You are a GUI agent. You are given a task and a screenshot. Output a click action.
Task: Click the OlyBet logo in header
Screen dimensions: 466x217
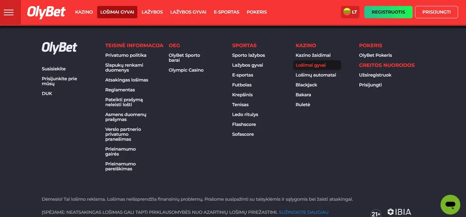46,12
